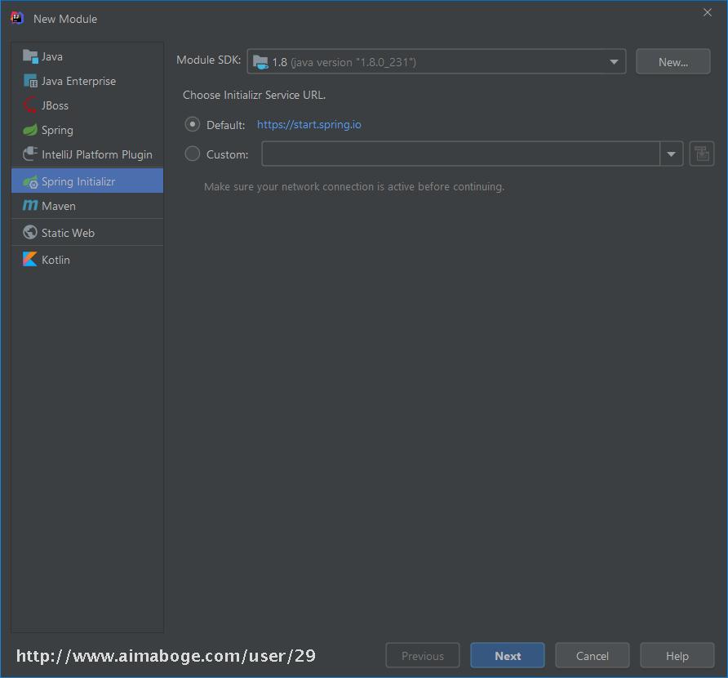Click the Kotlin logo icon

[30, 259]
